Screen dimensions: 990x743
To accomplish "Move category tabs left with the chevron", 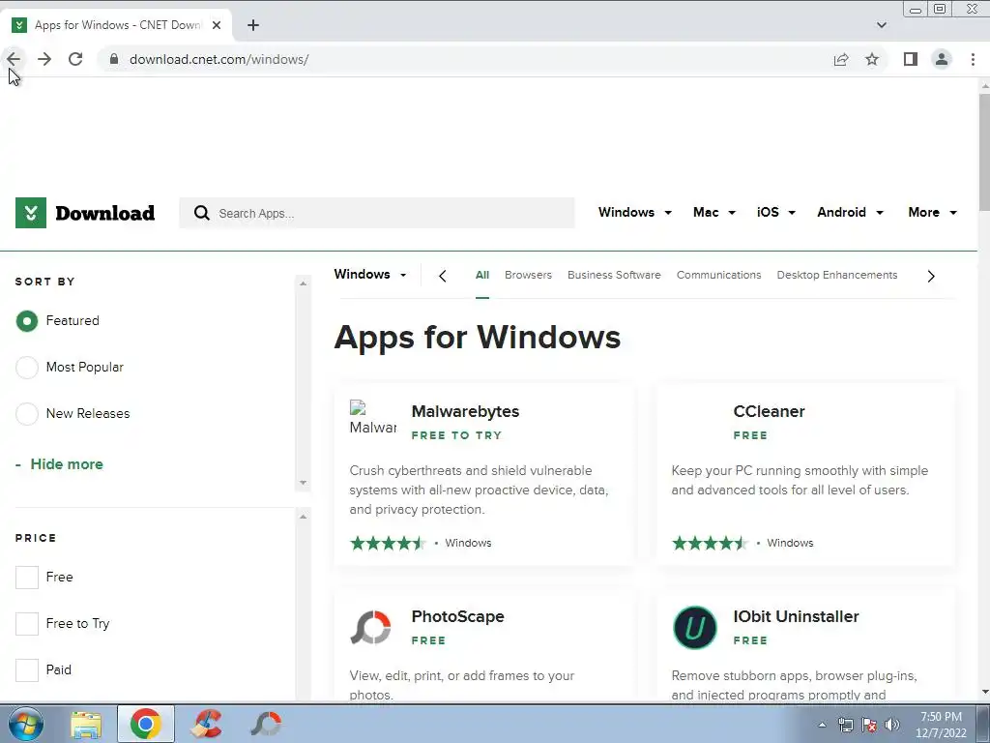I will [443, 276].
